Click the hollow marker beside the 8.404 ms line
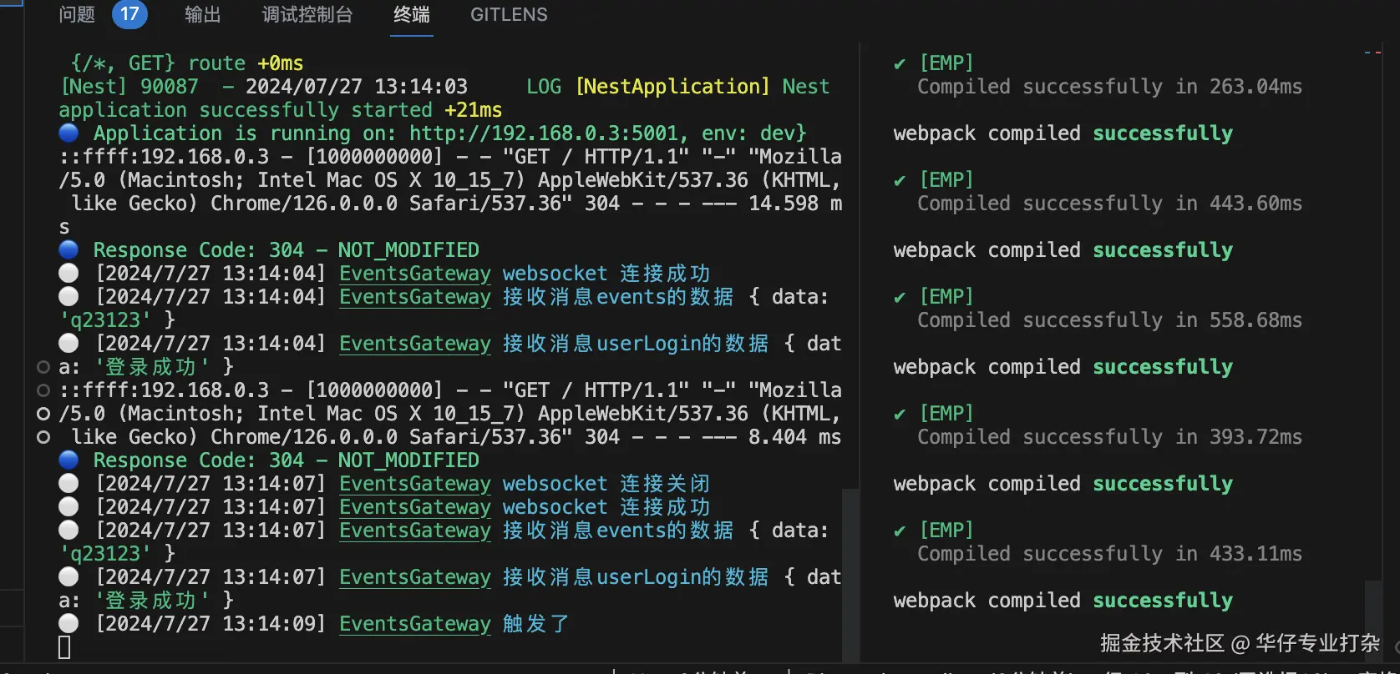The image size is (1400, 674). click(x=43, y=437)
